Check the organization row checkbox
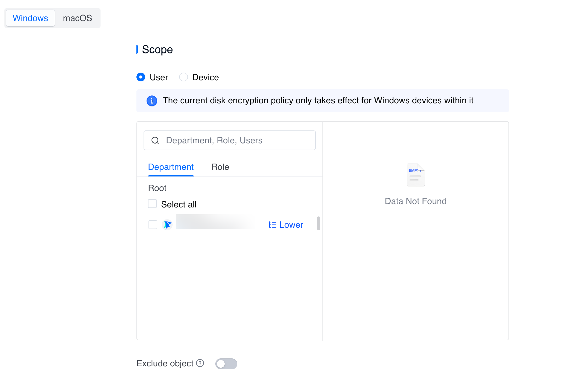 coord(153,225)
